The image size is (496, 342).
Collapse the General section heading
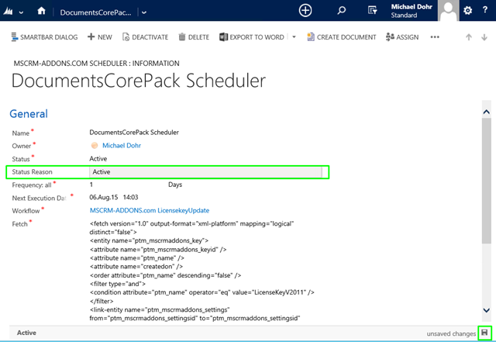29,114
